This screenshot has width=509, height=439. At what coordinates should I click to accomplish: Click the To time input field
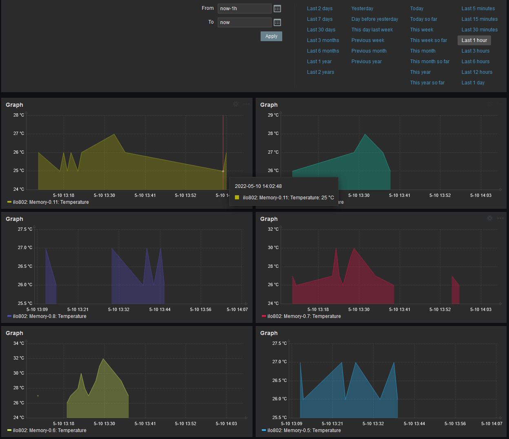pos(244,22)
